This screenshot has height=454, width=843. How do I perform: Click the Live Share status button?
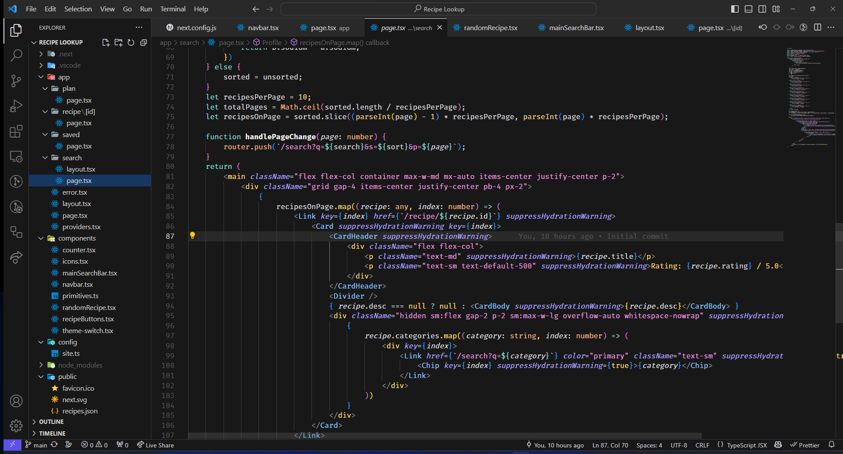coord(155,445)
